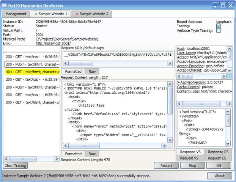Screen dimensions: 236x182
Task: Click left scroll arrow of request headers pane
Action: point(179,76)
